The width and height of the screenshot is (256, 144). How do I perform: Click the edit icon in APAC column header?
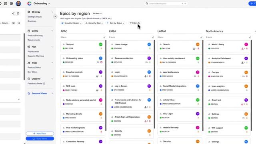pyautogui.click(x=104, y=37)
